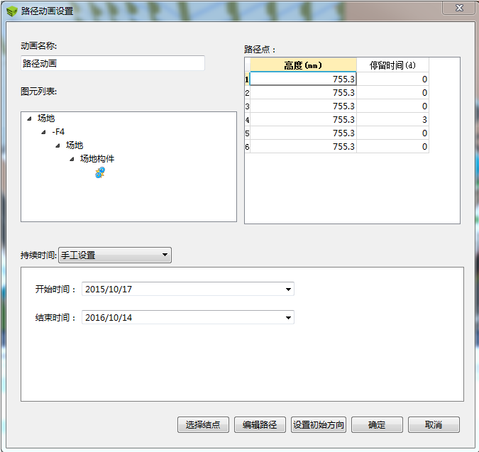The width and height of the screenshot is (479, 452).
Task: Select the -F4 tree item
Action: 58,132
